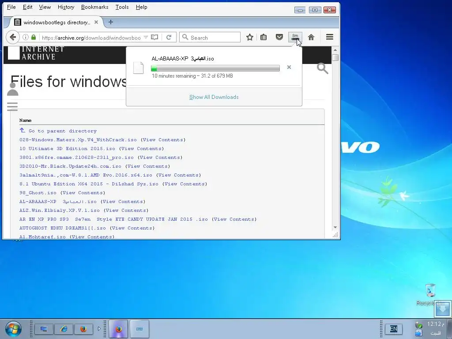Image resolution: width=452 pixels, height=339 pixels.
Task: Expand quick launch overflow arrow
Action: [99, 328]
